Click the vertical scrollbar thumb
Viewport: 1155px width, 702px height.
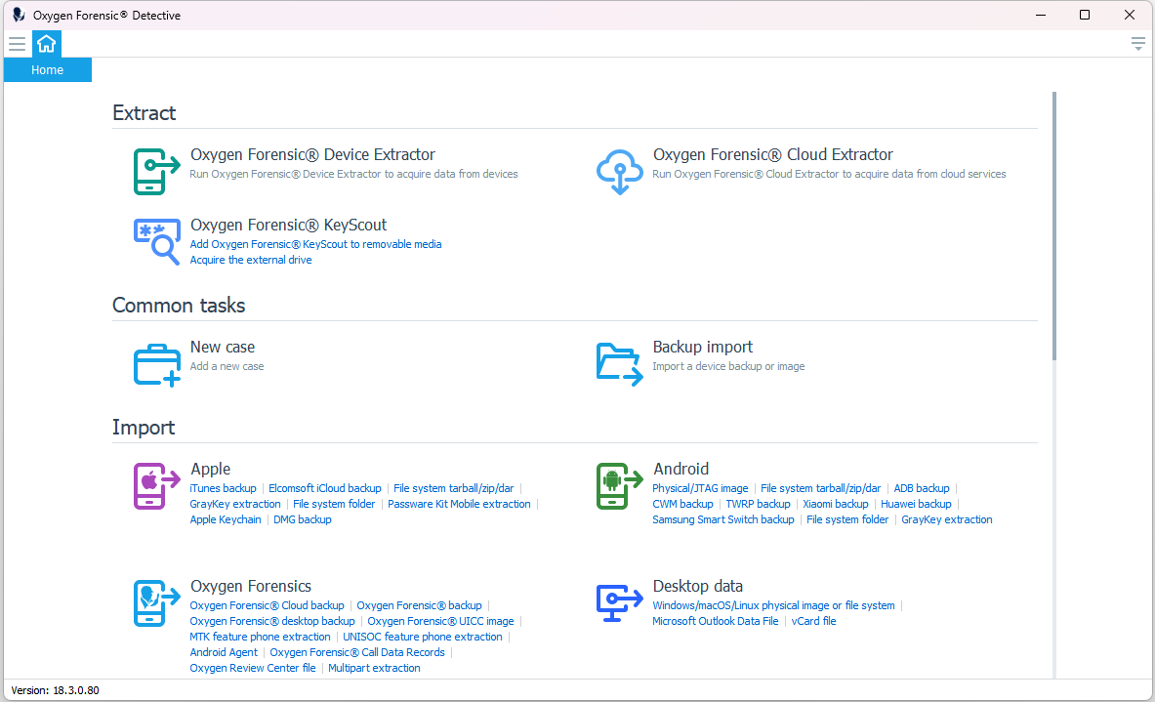(x=1054, y=226)
